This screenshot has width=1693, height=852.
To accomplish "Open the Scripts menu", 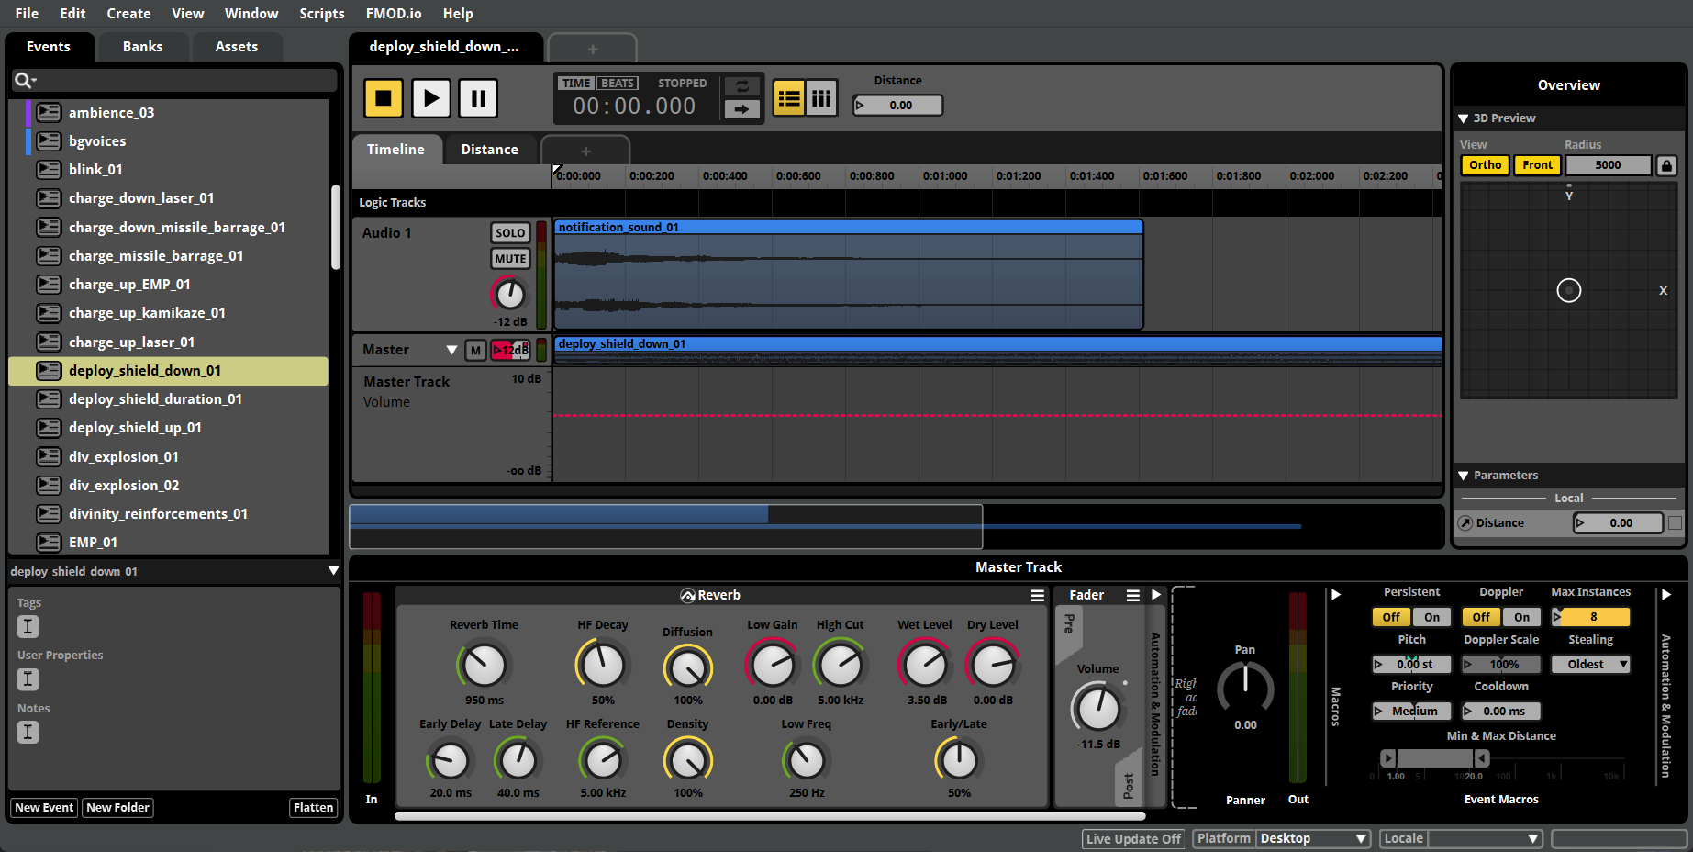I will click(321, 14).
